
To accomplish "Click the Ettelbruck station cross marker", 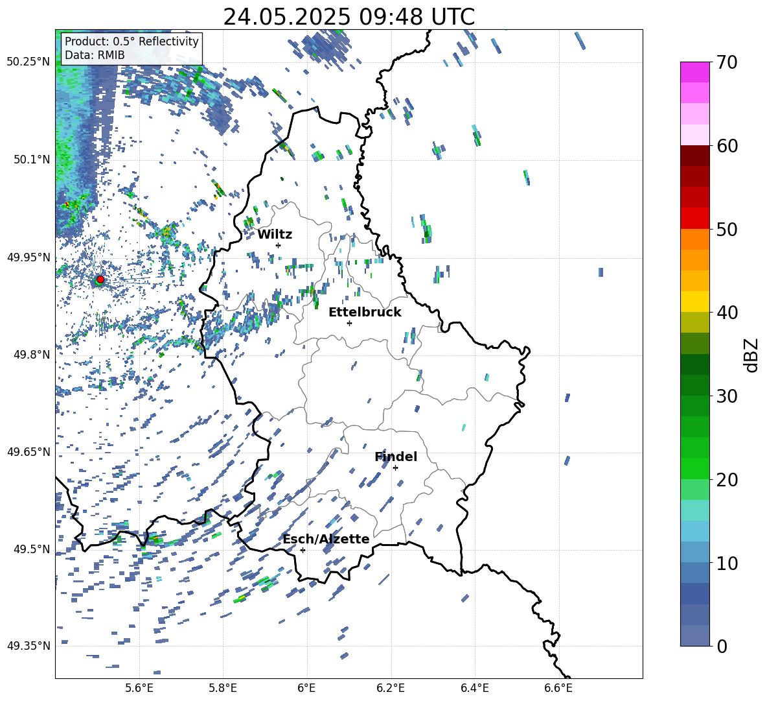I will pos(349,323).
